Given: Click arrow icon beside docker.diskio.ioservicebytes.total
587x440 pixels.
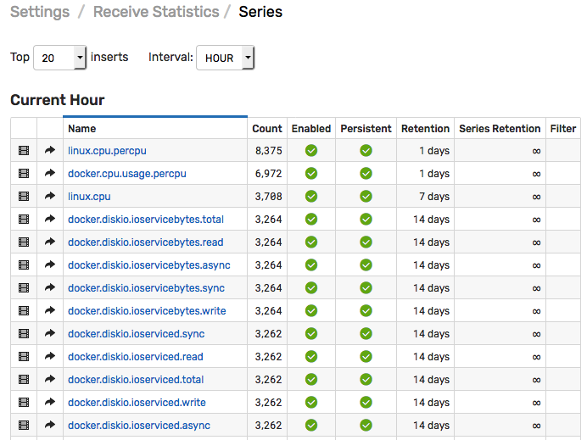Looking at the screenshot, I should [50, 220].
